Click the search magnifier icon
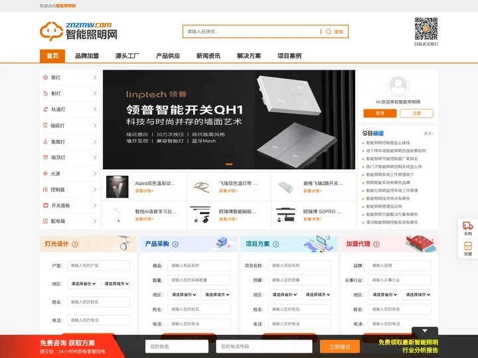 pyautogui.click(x=329, y=32)
